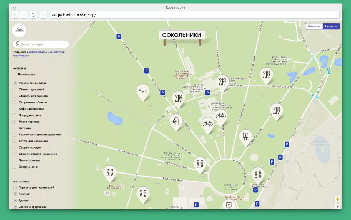Select the parking marker below the Sokolniki building at bottom
351x220 pixels.
pos(196,205)
